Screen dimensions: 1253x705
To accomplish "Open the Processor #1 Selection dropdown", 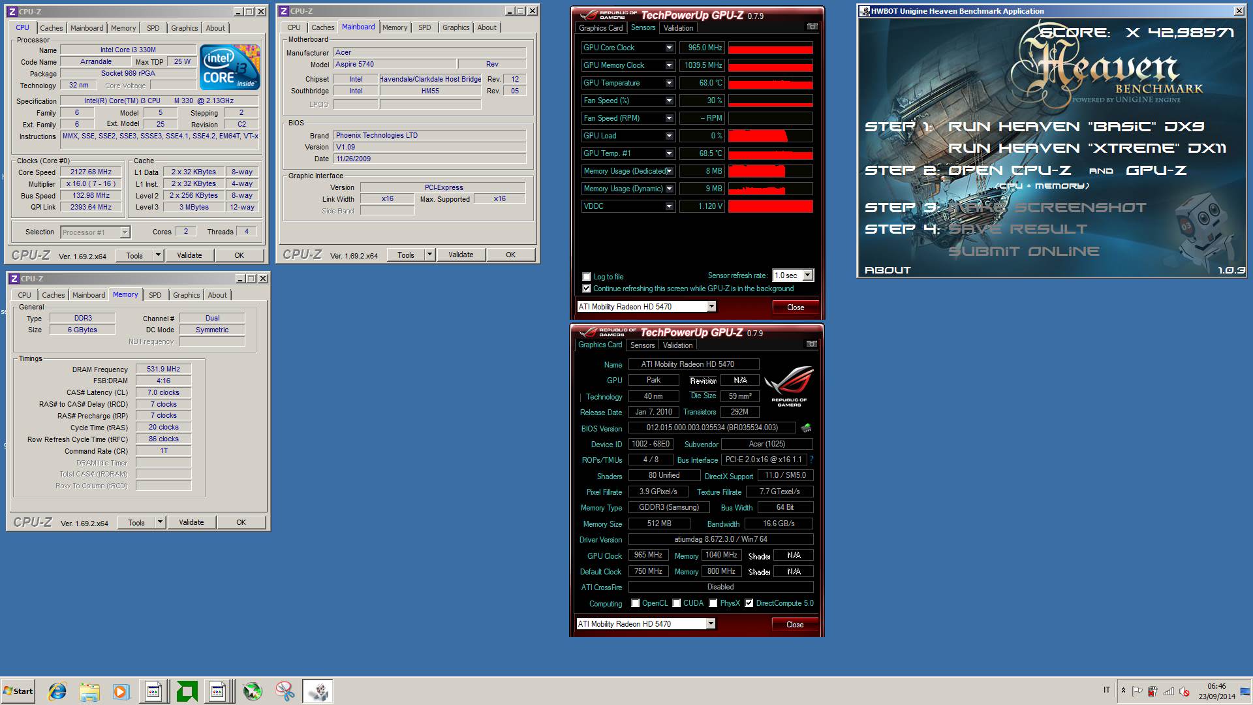I will click(x=125, y=232).
